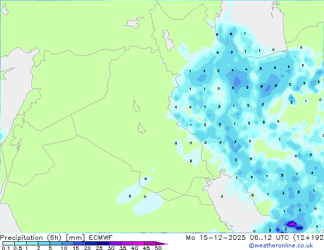Viewport: 324px width, 250px height.
Task: Click the 'ECMWF' model label
Action: (101, 238)
